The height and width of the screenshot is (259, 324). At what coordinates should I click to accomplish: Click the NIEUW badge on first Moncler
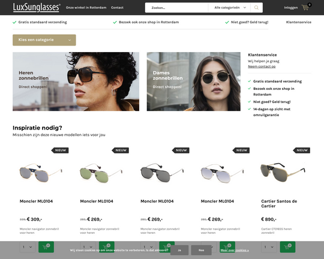[x=60, y=150]
